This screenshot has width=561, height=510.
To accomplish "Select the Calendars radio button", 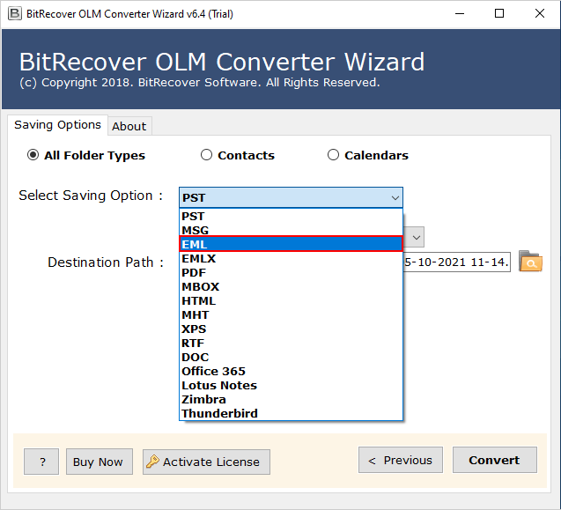I will [333, 155].
